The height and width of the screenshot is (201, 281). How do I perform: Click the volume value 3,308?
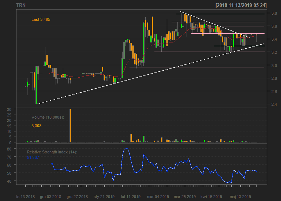[36, 126]
